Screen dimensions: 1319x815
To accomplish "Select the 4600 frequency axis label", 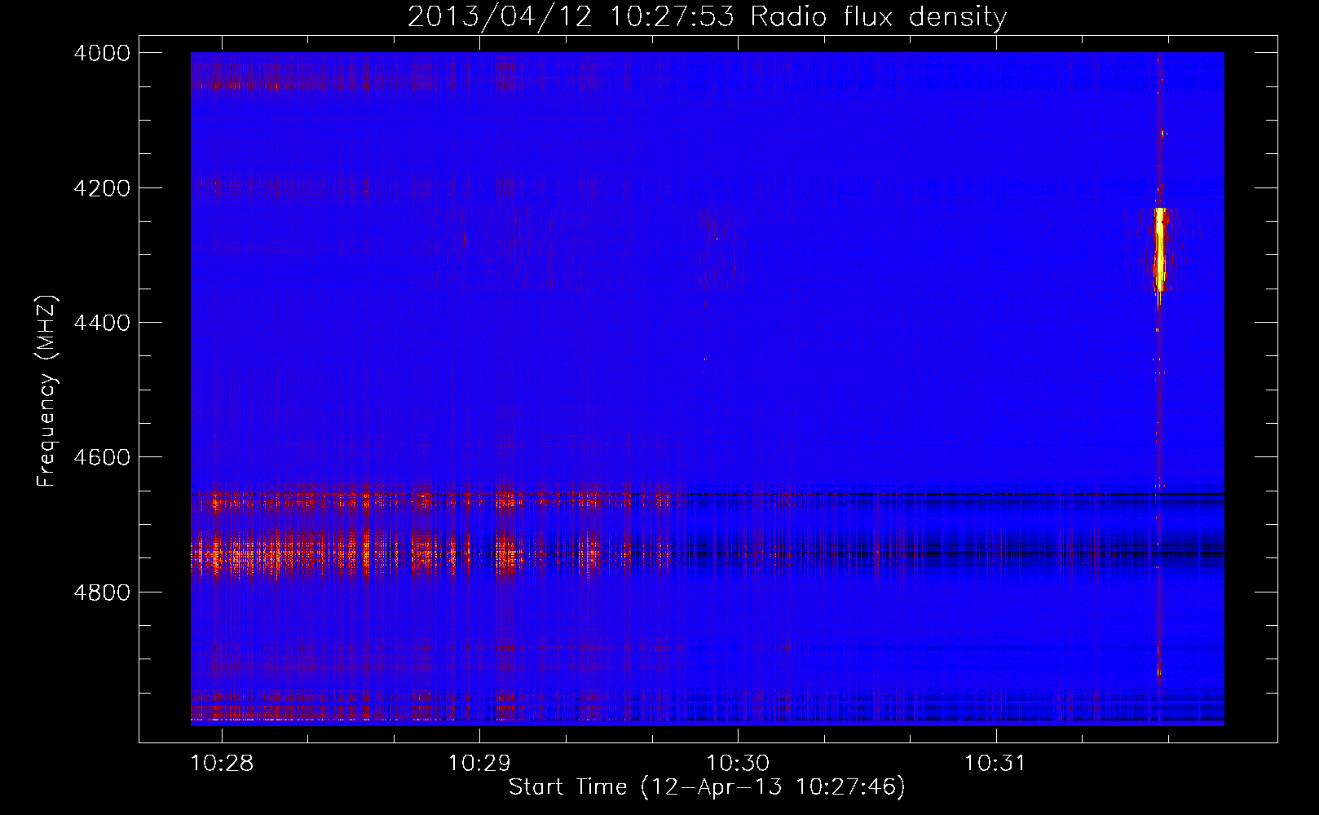I will [x=102, y=457].
